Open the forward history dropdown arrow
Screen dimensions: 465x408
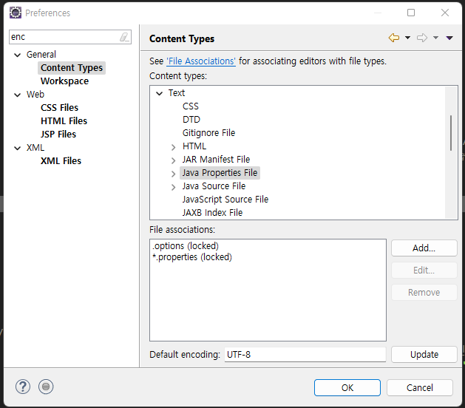pyautogui.click(x=435, y=38)
